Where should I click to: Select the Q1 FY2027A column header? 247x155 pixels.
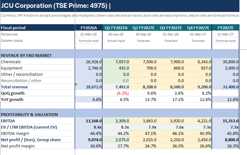coord(116,28)
